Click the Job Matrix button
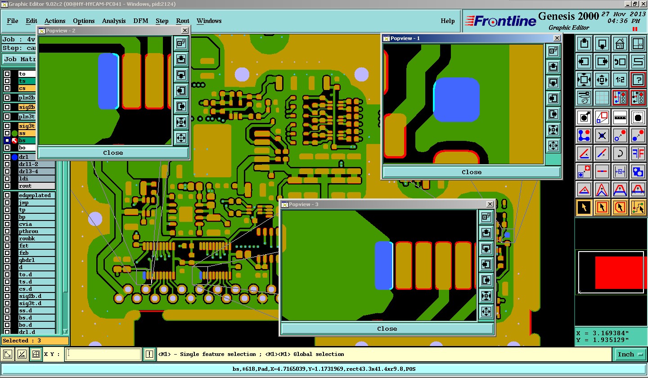 (x=20, y=59)
